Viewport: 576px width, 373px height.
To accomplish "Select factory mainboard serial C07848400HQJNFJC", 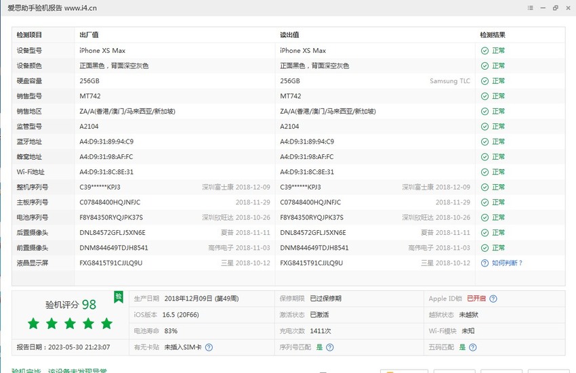I will tap(110, 202).
